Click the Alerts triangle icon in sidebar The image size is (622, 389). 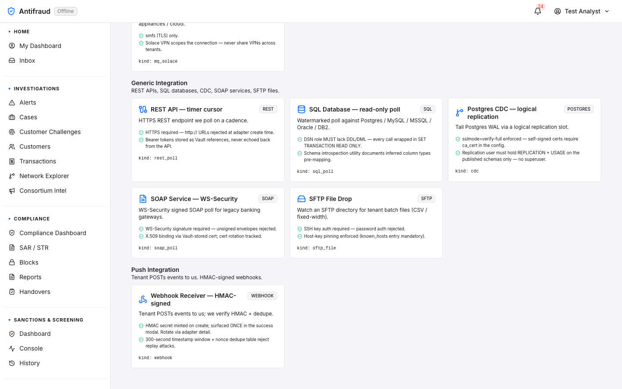click(12, 102)
